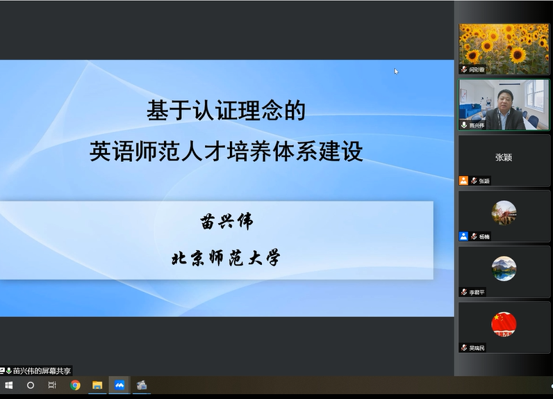This screenshot has height=399, width=553.
Task: Switch to the Tencent Meeting taskbar app
Action: [x=119, y=385]
